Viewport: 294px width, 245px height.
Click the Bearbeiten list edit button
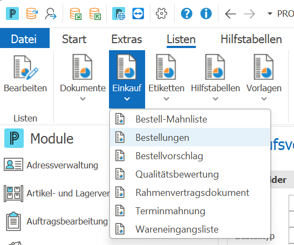(25, 74)
